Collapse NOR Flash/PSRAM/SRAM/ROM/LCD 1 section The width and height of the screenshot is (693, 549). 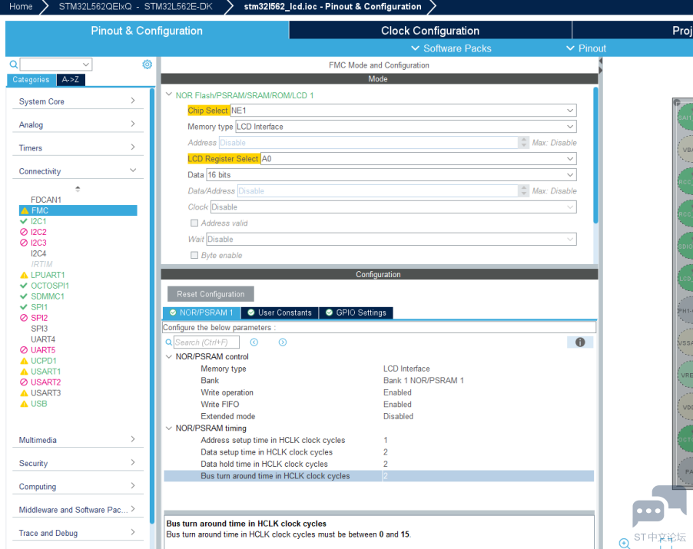point(169,94)
